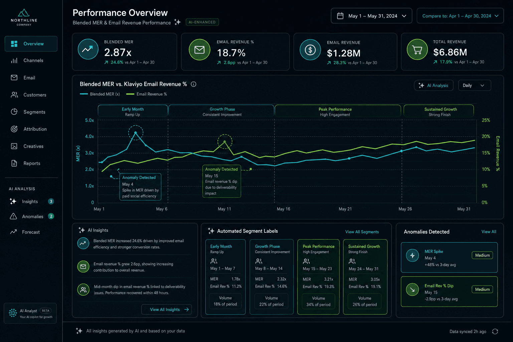513x342 pixels.
Task: Open the View All Segments link
Action: (x=362, y=232)
